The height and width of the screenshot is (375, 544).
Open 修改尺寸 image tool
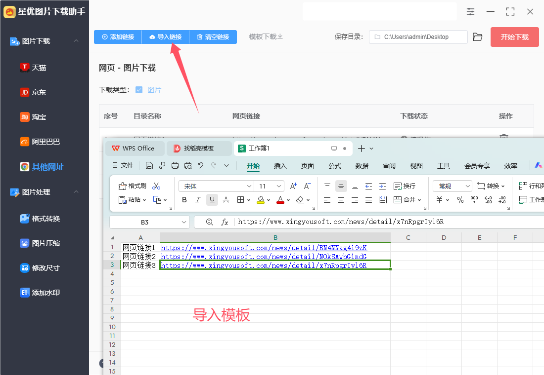point(40,267)
